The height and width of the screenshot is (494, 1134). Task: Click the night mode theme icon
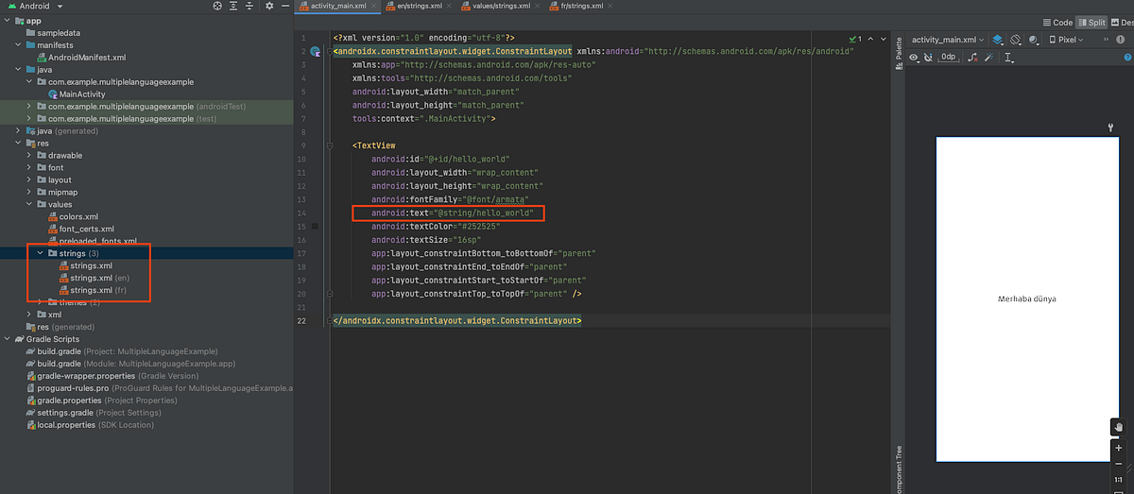1034,40
